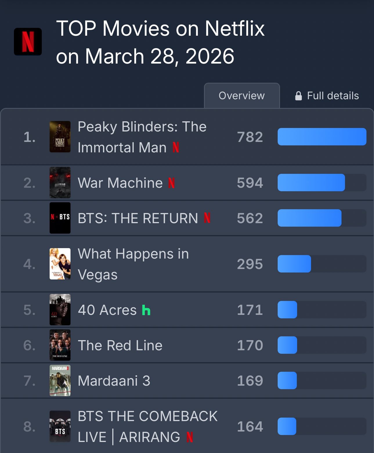Screen dimensions: 374x453
Task: Click the Netflix N badge after ARIRANG
Action: 190,437
